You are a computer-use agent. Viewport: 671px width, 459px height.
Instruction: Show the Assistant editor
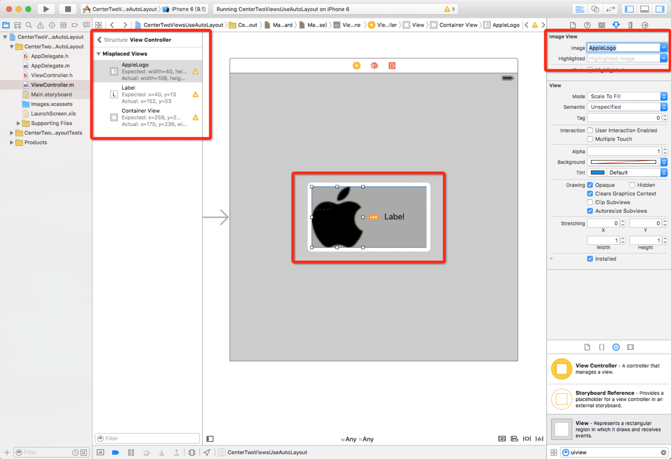tap(595, 9)
